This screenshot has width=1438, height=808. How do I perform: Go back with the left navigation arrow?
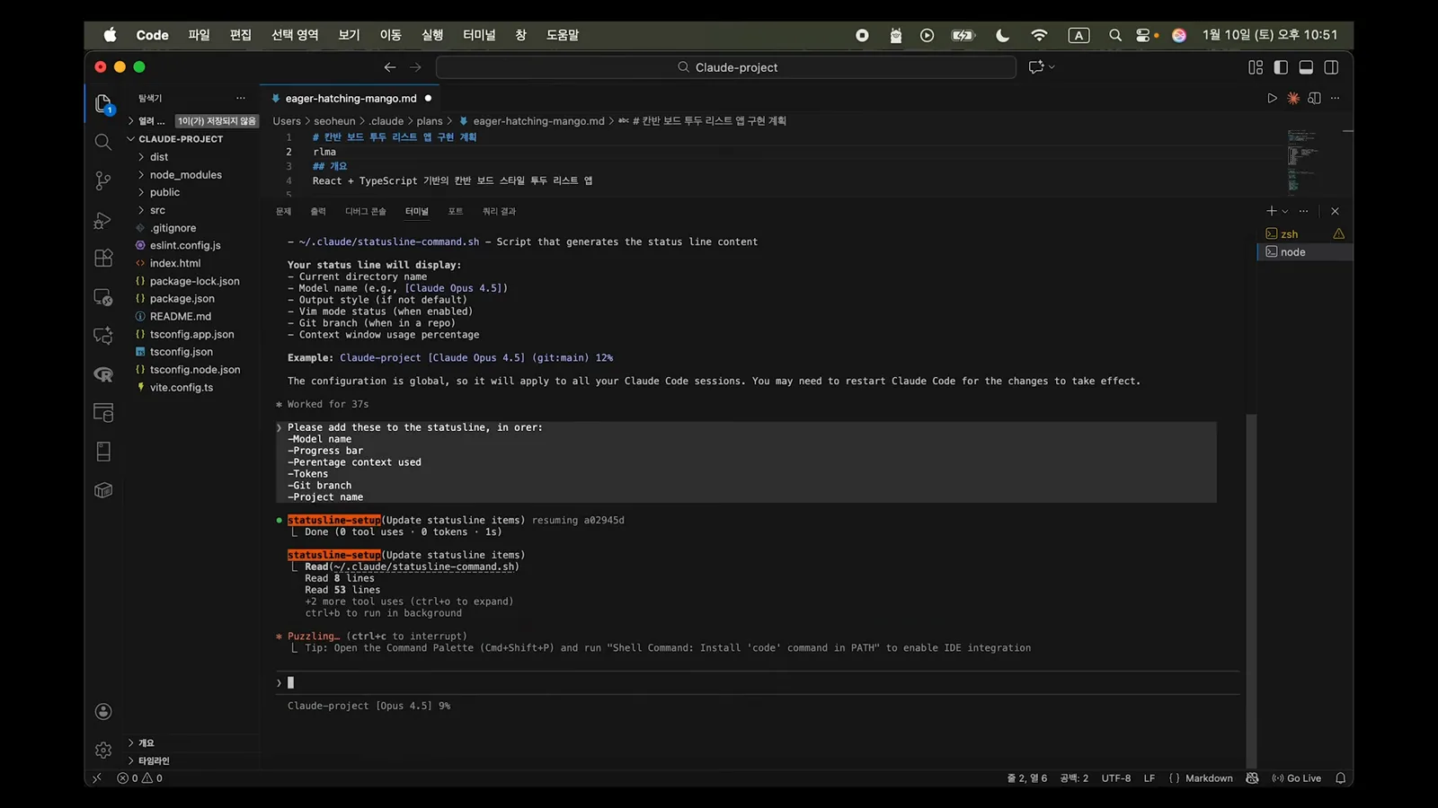[x=390, y=67]
